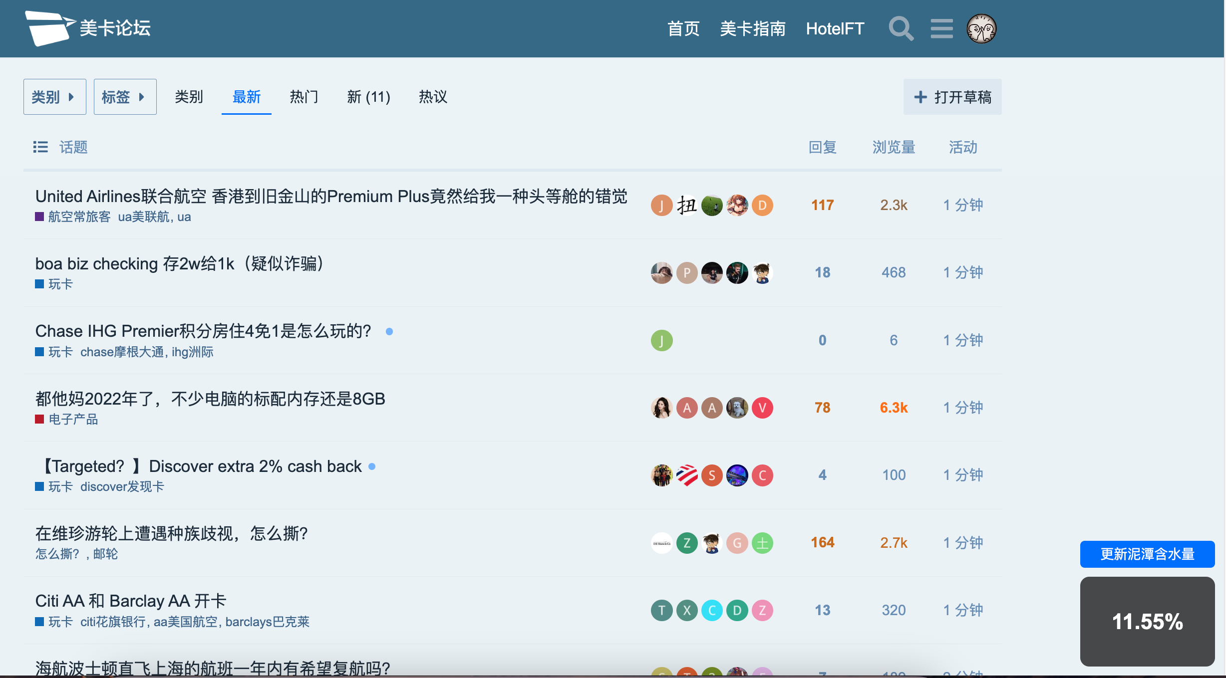Sort topics by 浏览量 column header
The width and height of the screenshot is (1226, 678).
tap(894, 147)
